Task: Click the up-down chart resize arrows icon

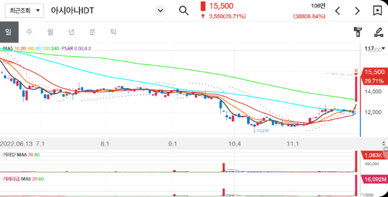Action: tap(384, 143)
